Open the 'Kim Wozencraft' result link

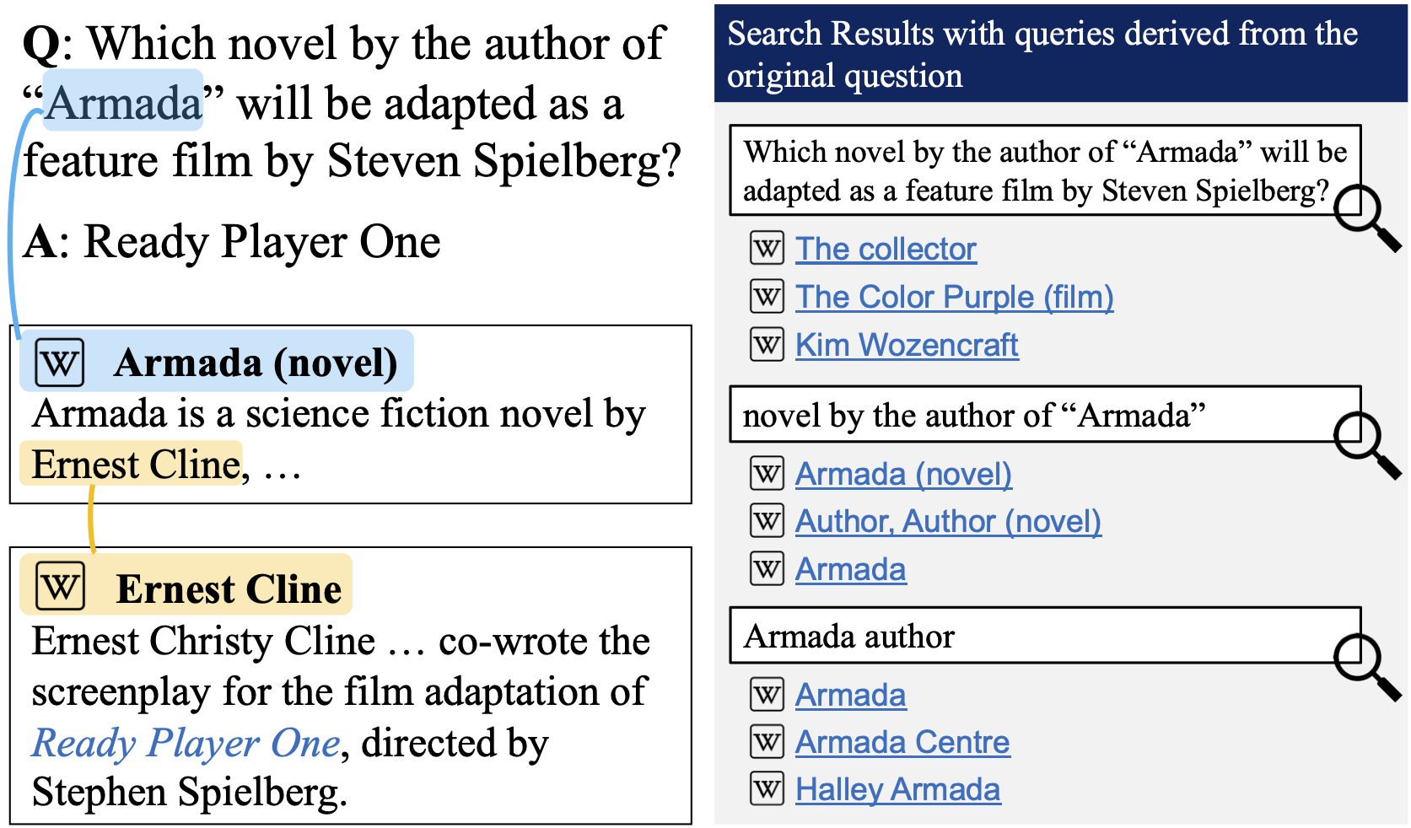(907, 345)
